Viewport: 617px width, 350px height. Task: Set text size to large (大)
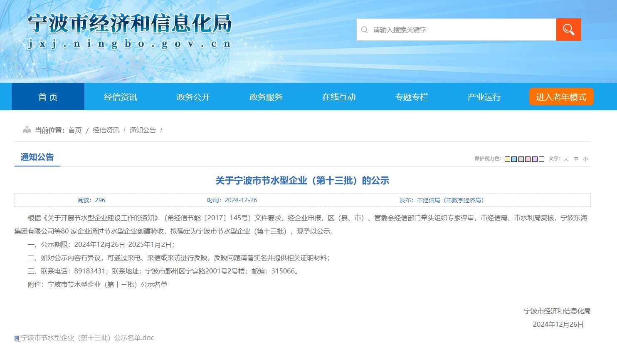tap(566, 159)
